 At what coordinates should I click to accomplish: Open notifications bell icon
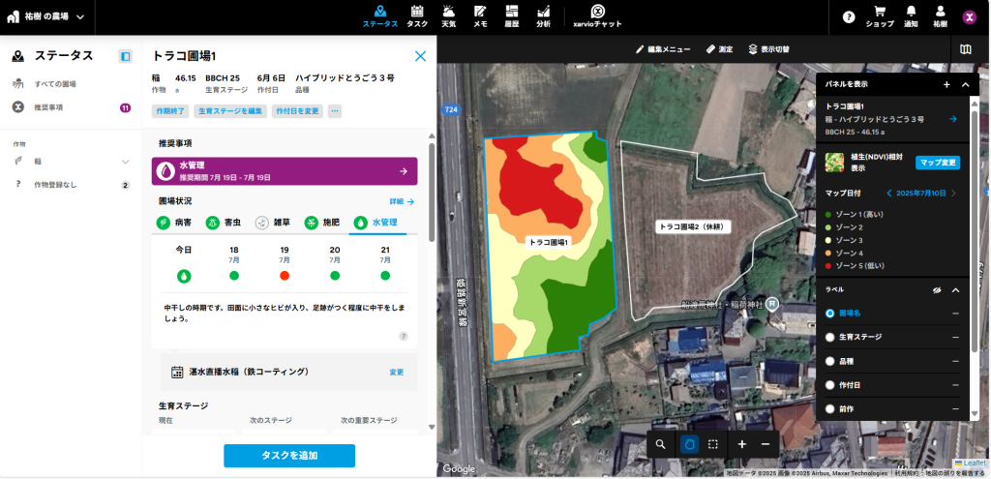point(911,13)
